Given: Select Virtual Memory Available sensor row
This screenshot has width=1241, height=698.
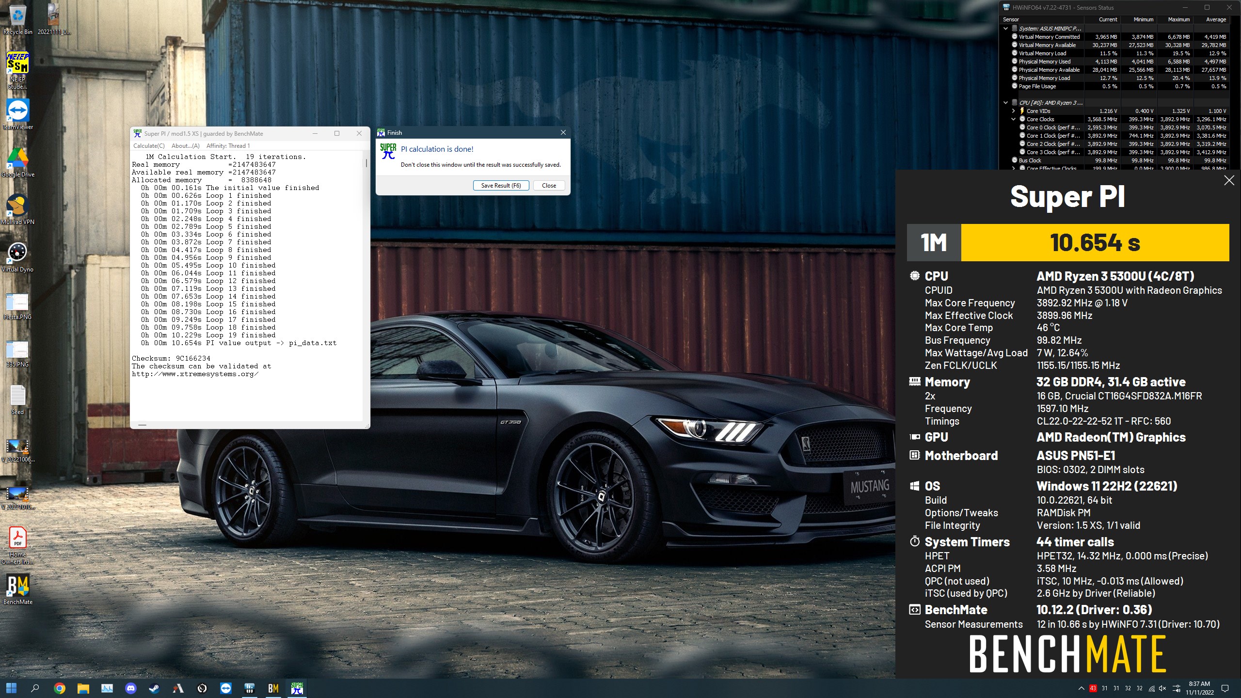Looking at the screenshot, I should [1114, 45].
